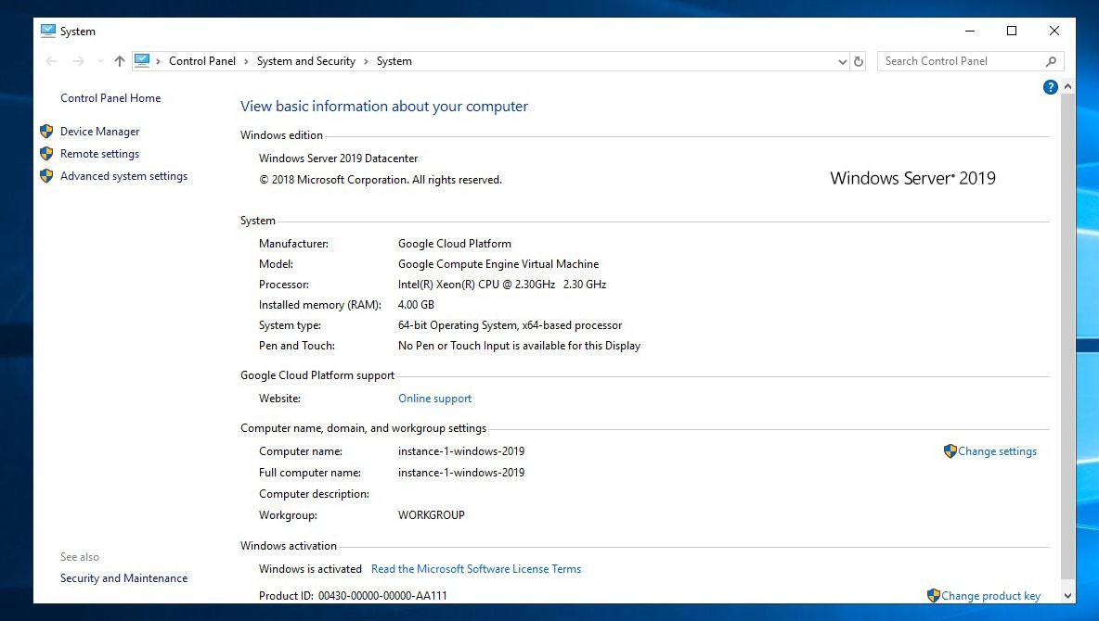Click the shield icon beside Change settings
Image resolution: width=1099 pixels, height=621 pixels.
pyautogui.click(x=950, y=451)
